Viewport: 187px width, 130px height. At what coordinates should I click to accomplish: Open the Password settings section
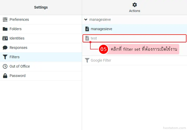tap(17, 76)
